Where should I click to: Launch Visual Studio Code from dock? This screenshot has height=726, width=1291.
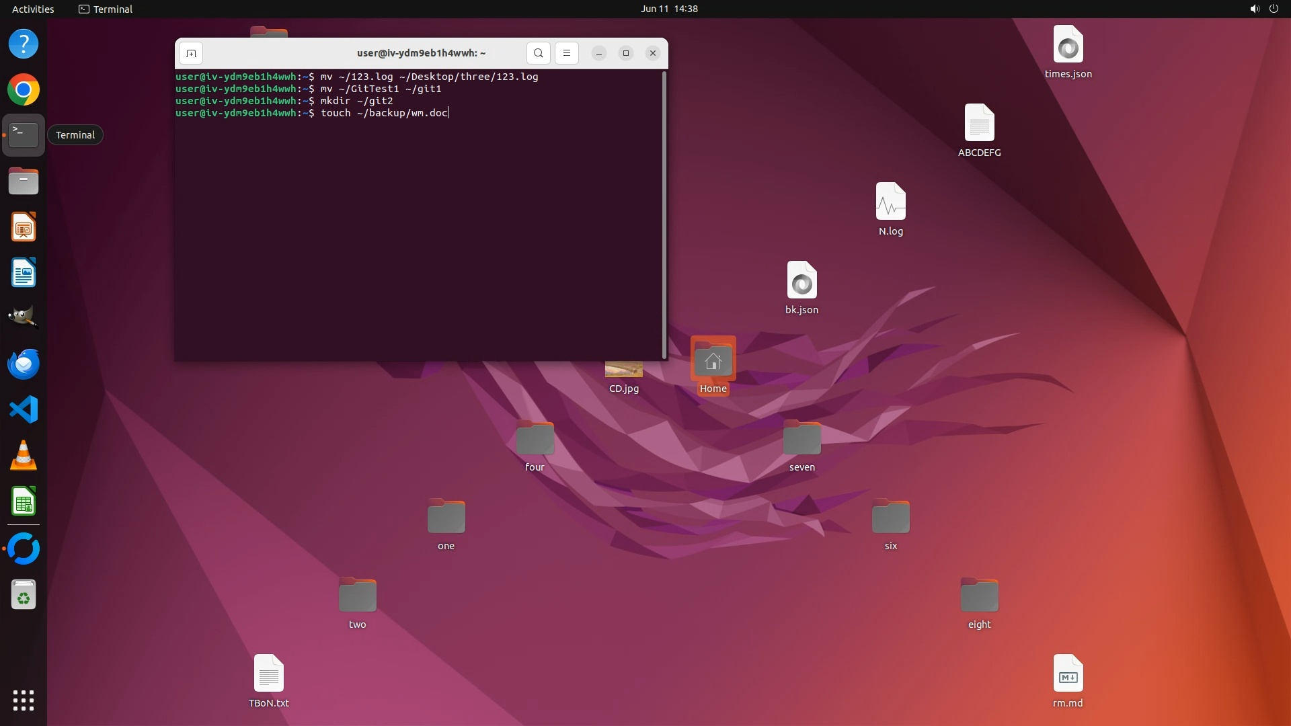tap(24, 409)
